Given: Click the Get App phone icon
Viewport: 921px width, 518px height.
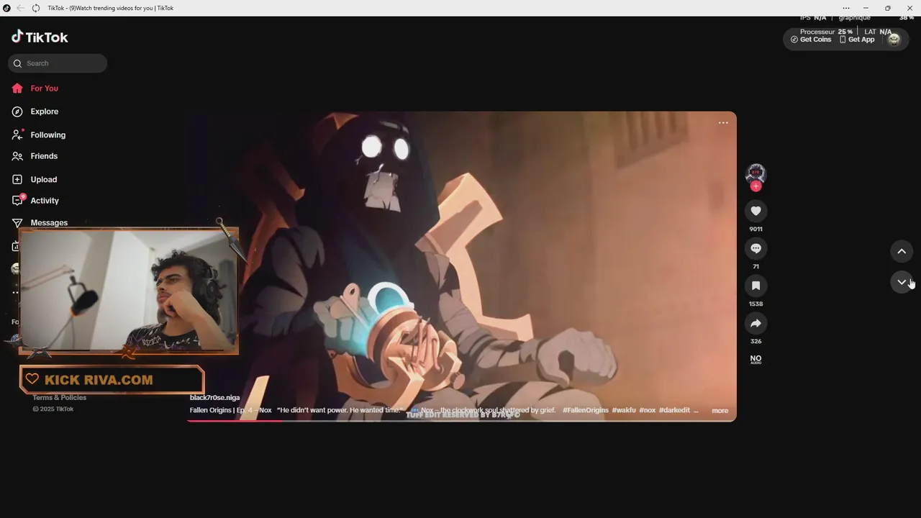Looking at the screenshot, I should click(843, 40).
